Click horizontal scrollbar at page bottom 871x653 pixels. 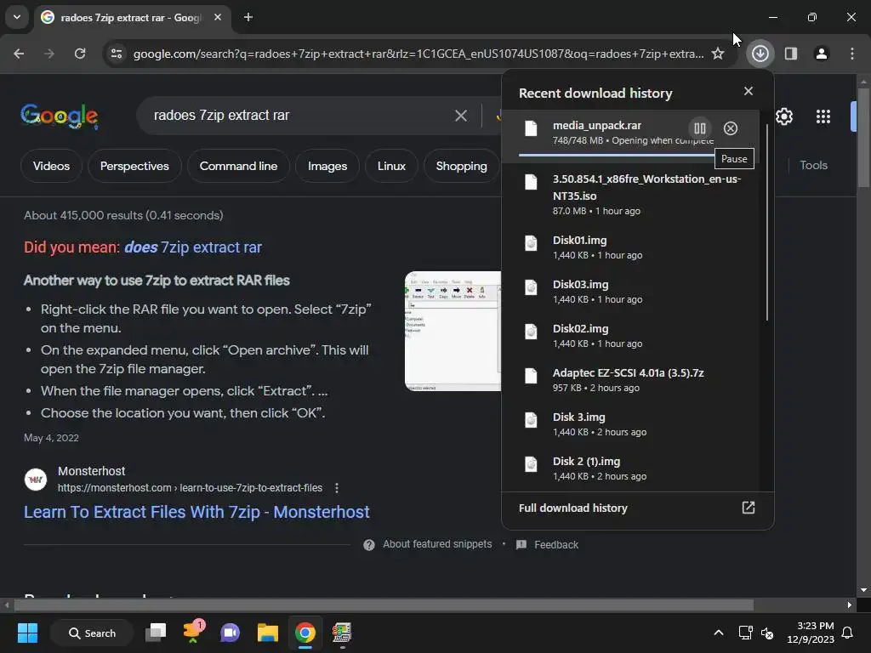(x=384, y=605)
